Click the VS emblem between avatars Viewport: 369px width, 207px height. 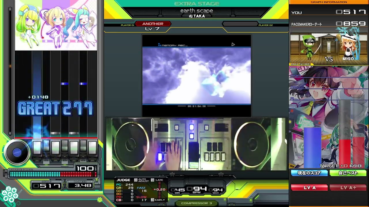329,59
